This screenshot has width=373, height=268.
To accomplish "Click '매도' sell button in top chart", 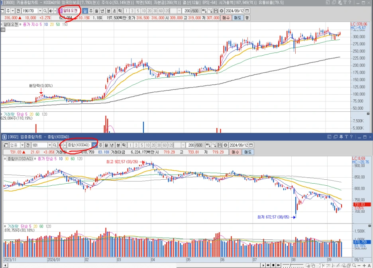I will (x=238, y=18).
